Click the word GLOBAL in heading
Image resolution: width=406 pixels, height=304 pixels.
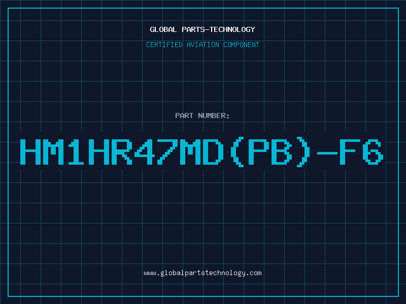[x=163, y=29]
